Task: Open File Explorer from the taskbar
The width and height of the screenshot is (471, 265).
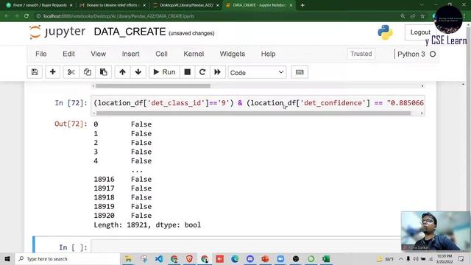Action: tap(128, 258)
